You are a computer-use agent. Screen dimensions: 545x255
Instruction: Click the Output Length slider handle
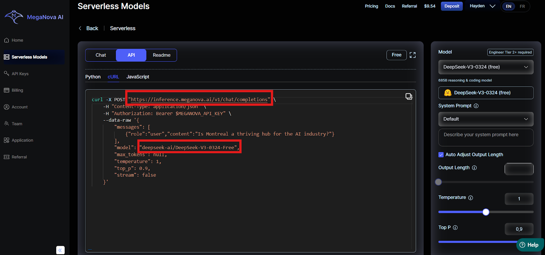coord(438,182)
